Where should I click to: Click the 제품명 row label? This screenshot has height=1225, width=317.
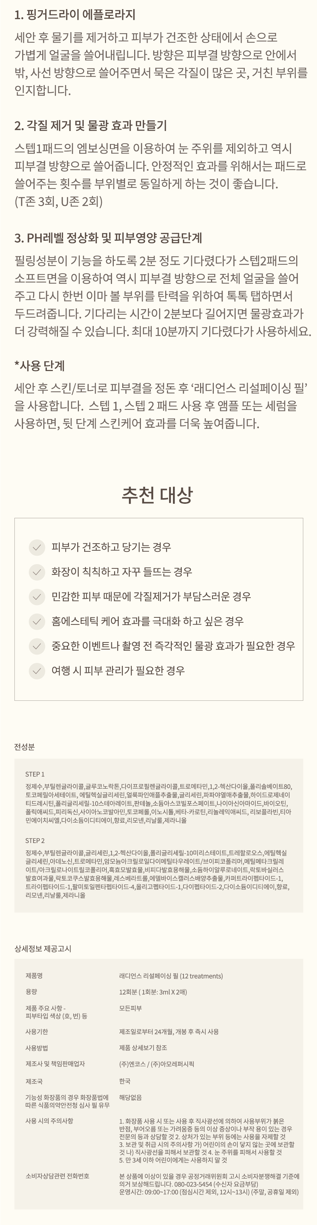[34, 976]
